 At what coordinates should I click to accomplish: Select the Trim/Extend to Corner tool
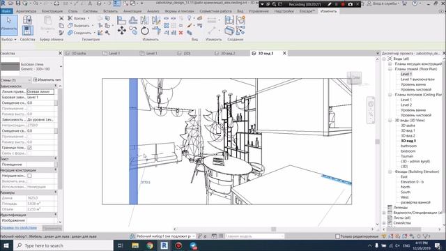[156, 31]
